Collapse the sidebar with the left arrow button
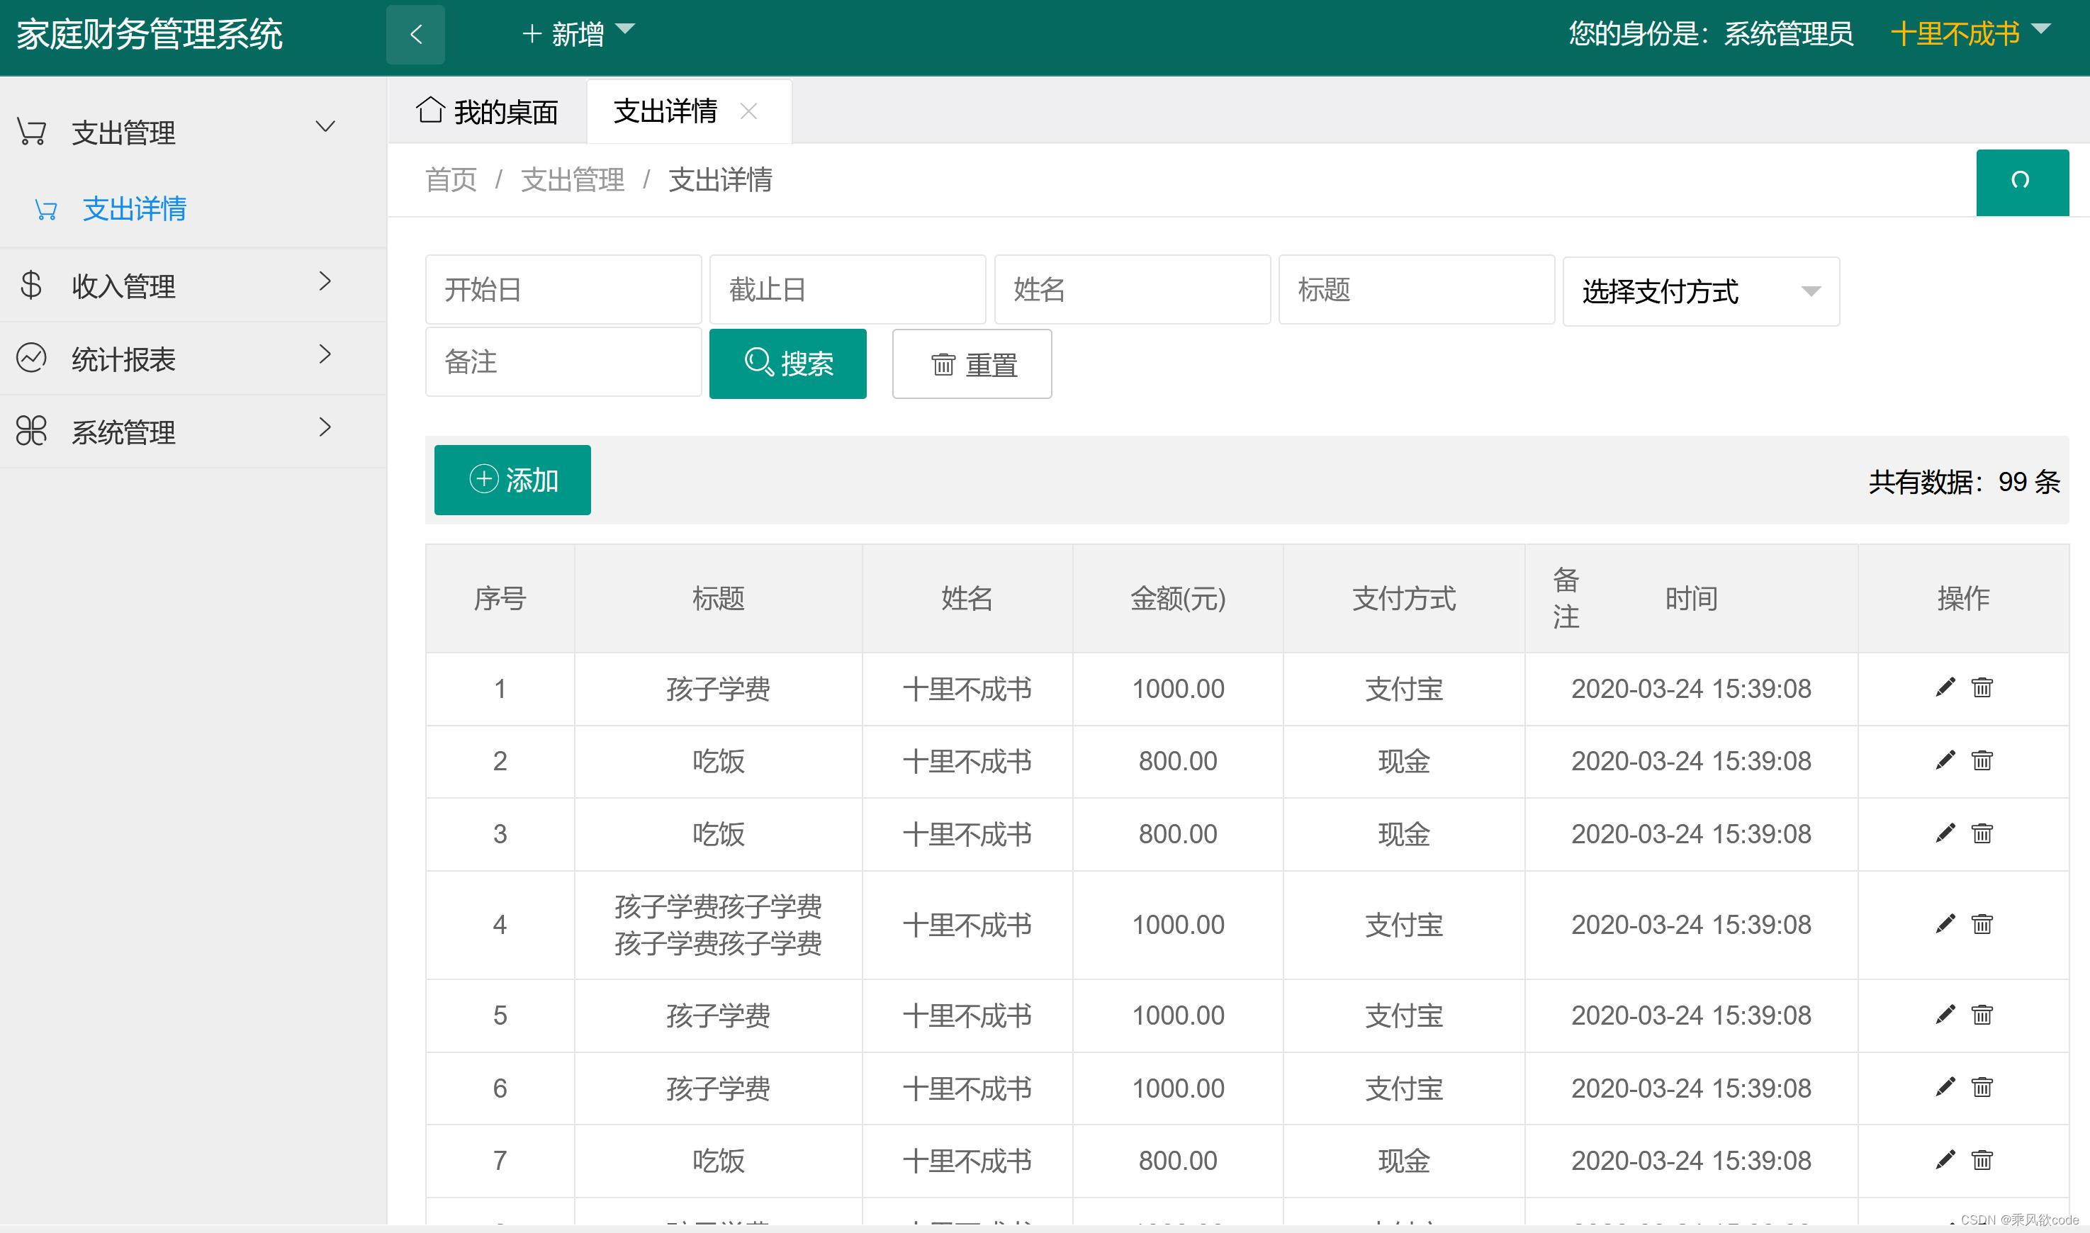Image resolution: width=2090 pixels, height=1233 pixels. [x=415, y=33]
